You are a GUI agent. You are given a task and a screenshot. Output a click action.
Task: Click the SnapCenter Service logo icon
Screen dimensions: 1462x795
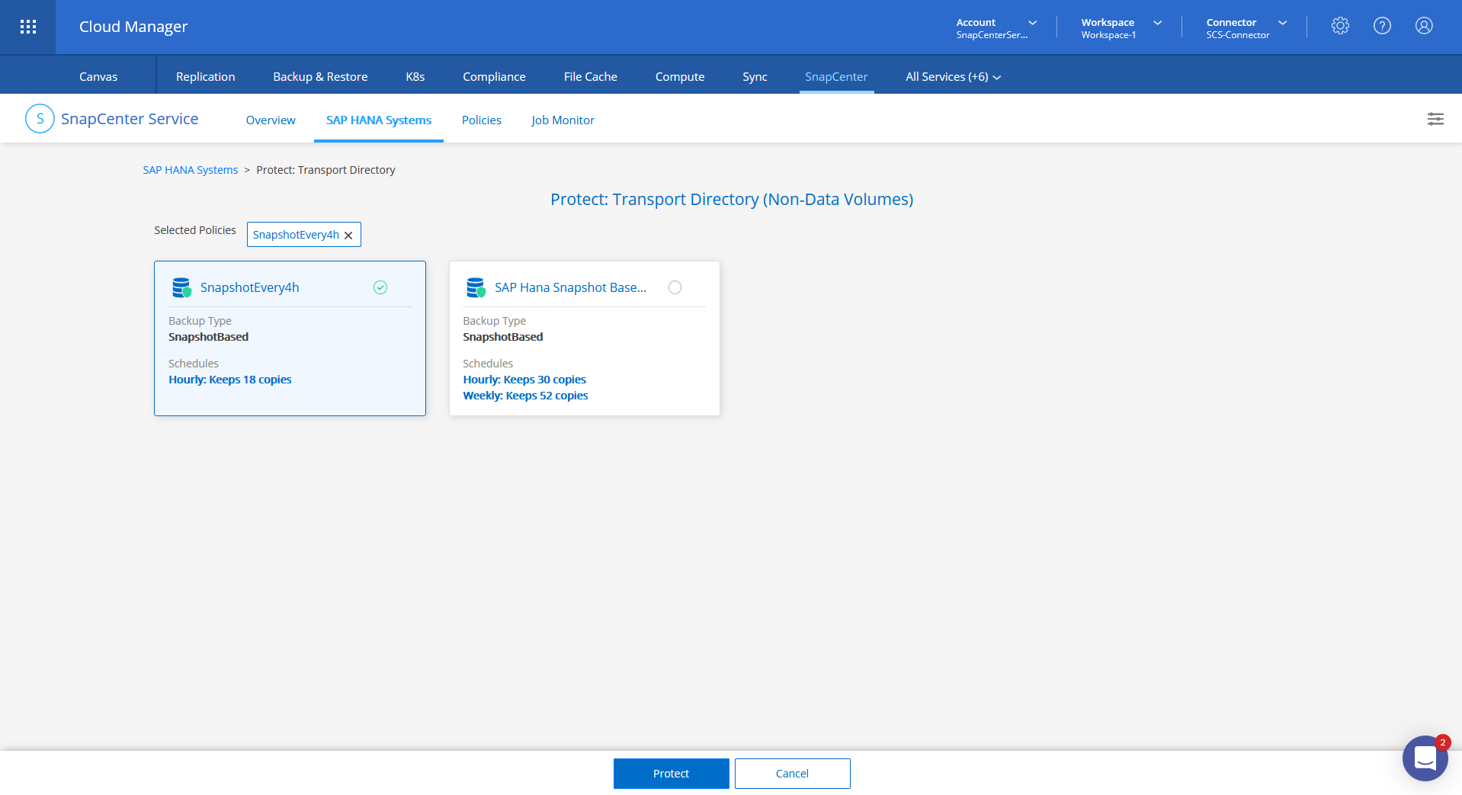click(40, 119)
